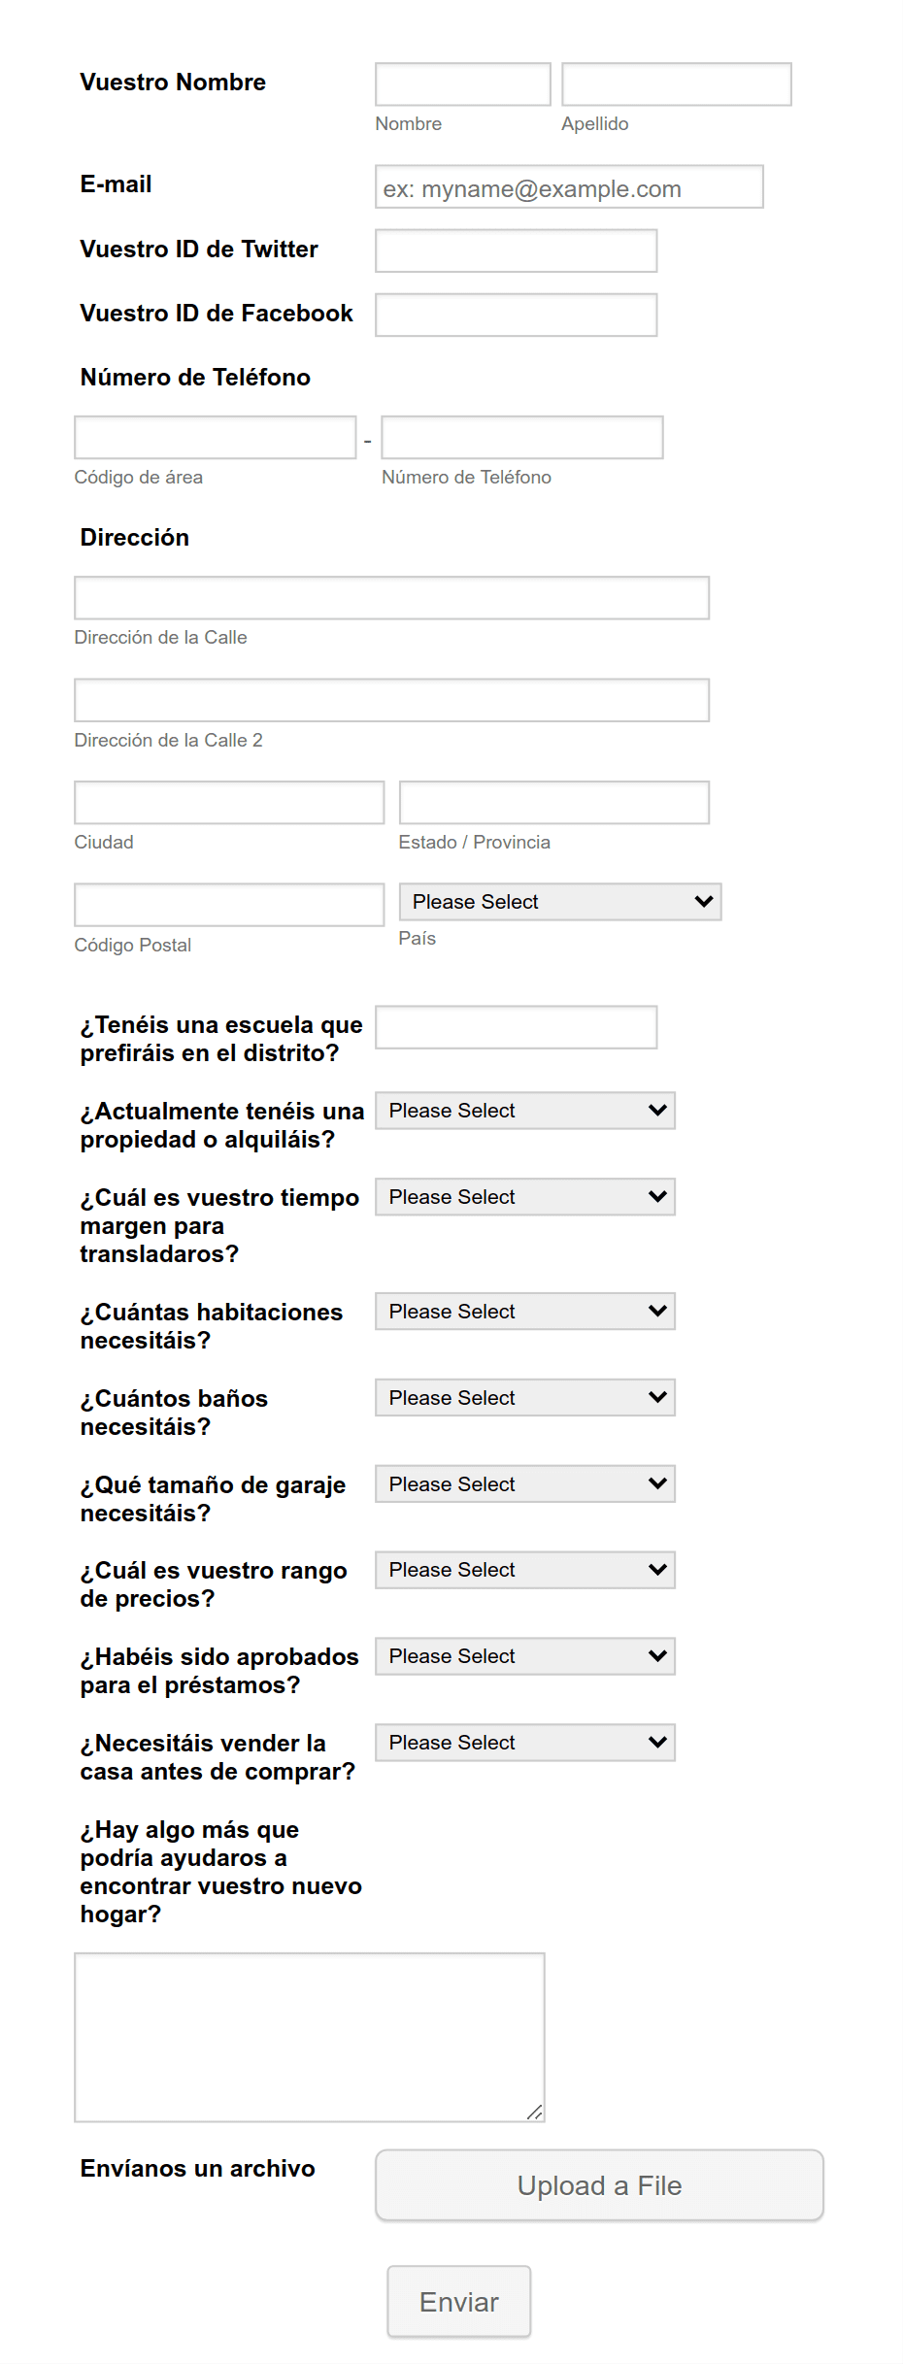
Task: Open the País dropdown
Action: pos(559,902)
